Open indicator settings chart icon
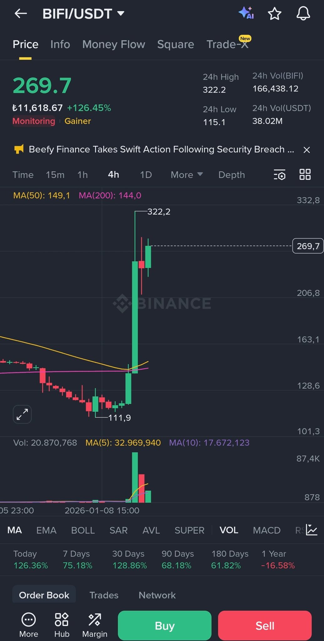Image resolution: width=324 pixels, height=641 pixels. click(x=311, y=530)
